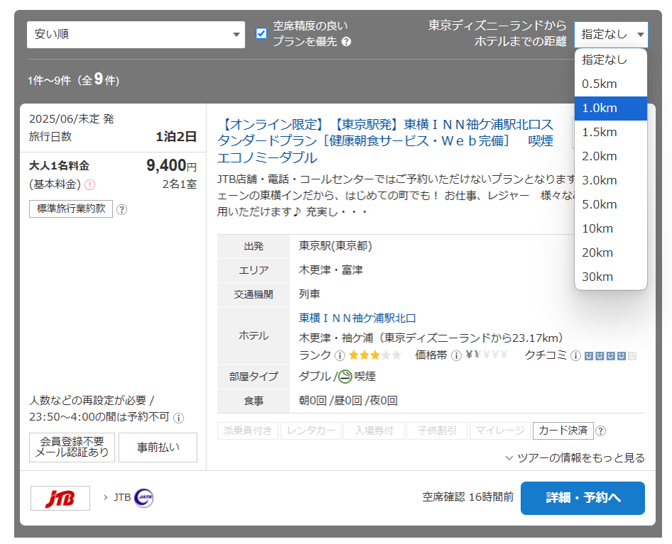Open the 安い順 sort dropdown
Viewport: 672px width, 544px height.
[136, 34]
